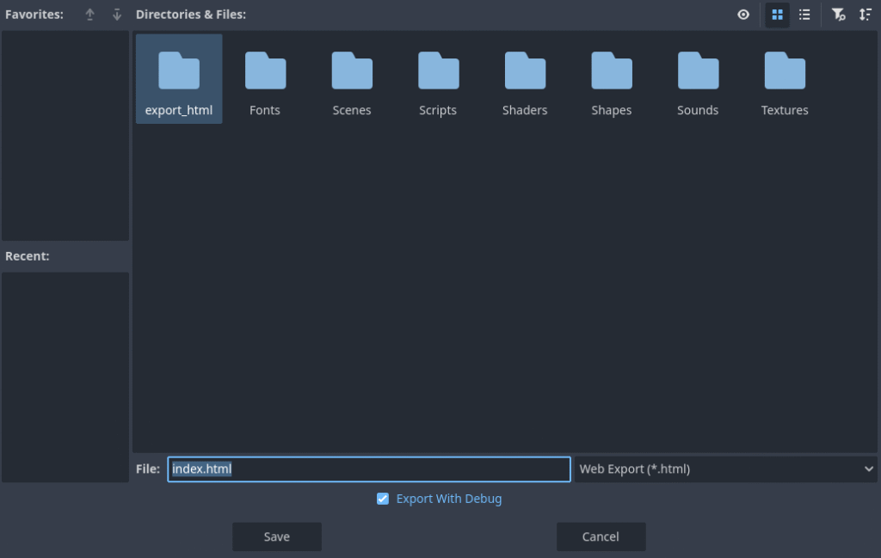881x558 pixels.
Task: Select the Scripts folder
Action: 438,79
